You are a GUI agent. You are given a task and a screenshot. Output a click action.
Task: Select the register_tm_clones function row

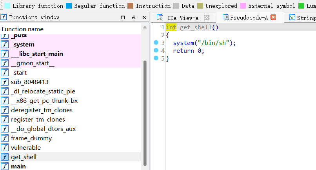click(x=71, y=119)
